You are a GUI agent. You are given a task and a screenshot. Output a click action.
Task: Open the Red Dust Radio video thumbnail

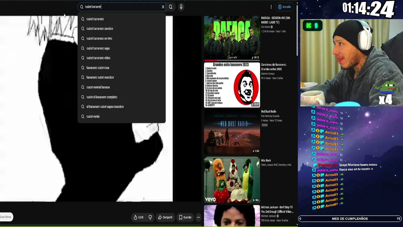coord(232,131)
